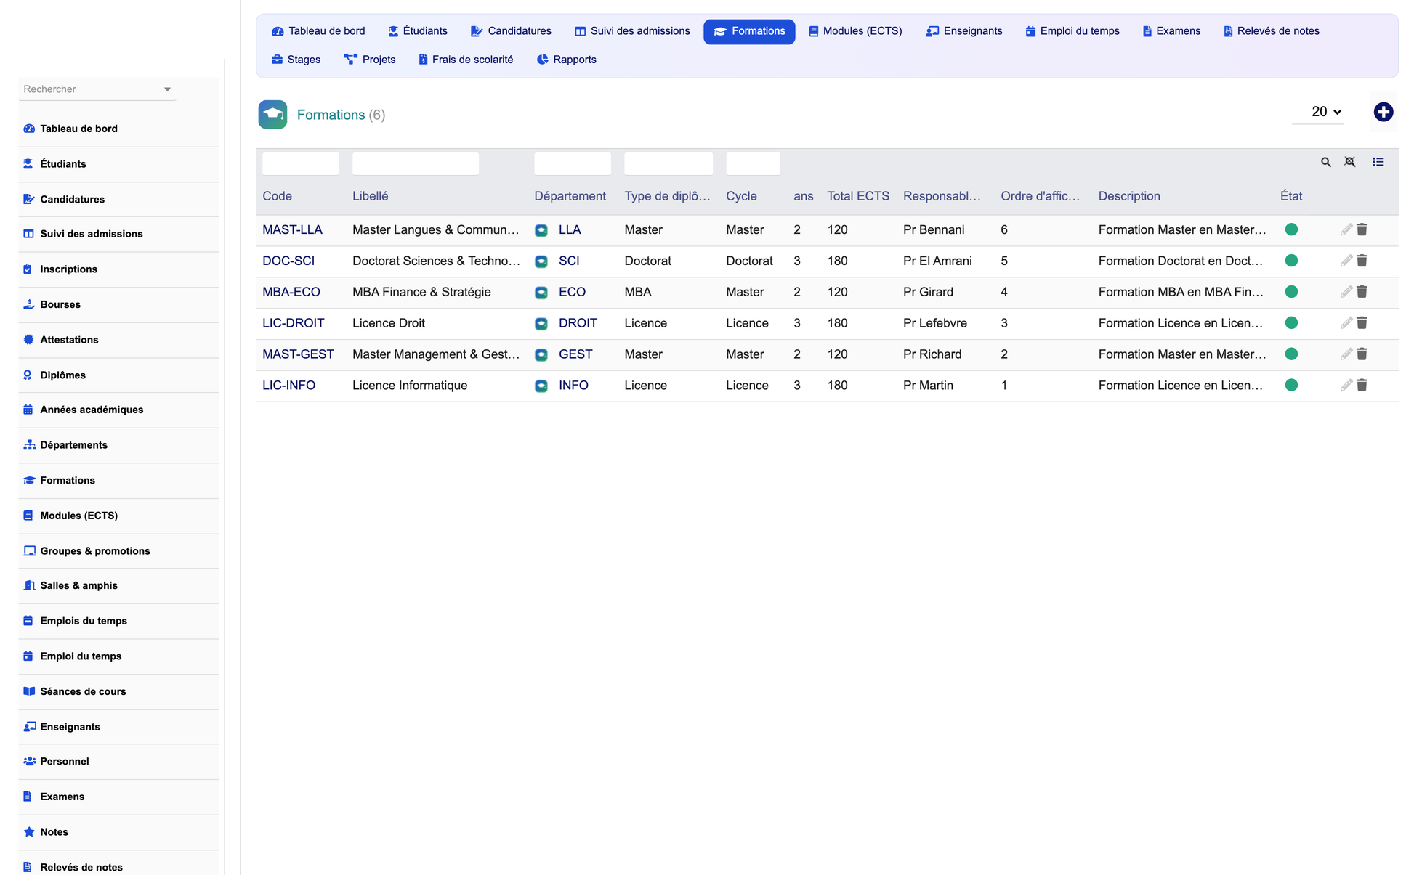
Task: Toggle the green status dot for LIC-DROIT
Action: tap(1291, 323)
